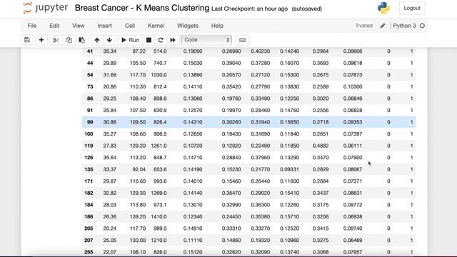Open the Widgets menu
Screen dimensions: 457x257
coord(188,26)
